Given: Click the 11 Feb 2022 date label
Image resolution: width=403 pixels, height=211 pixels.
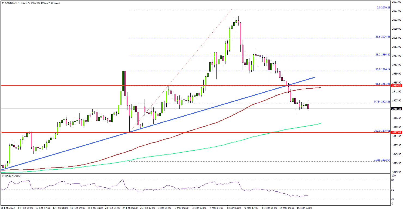Looking at the screenshot, I should coord(8,208).
